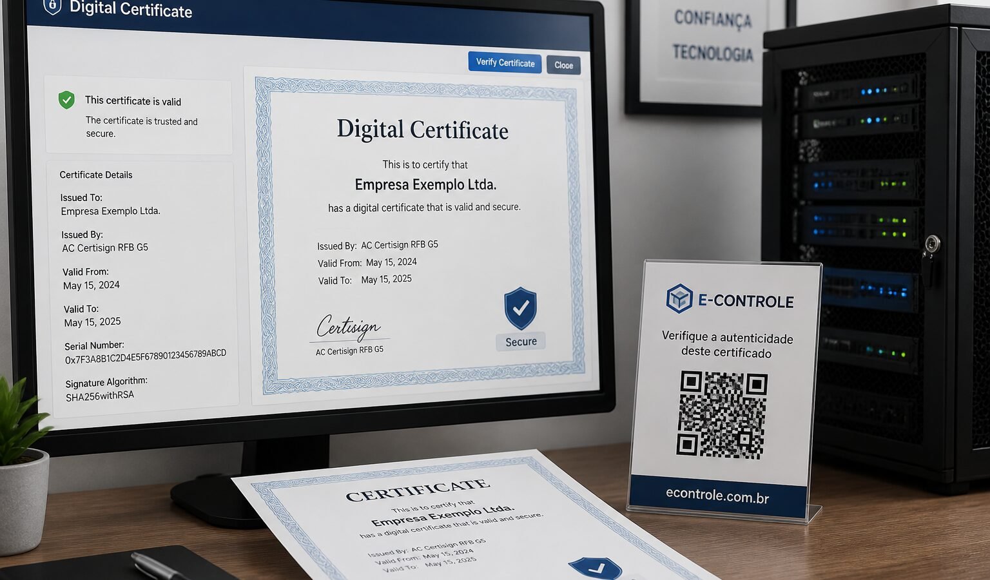The width and height of the screenshot is (990, 580).
Task: Click the lock shield icon in the title bar
Action: tap(52, 6)
